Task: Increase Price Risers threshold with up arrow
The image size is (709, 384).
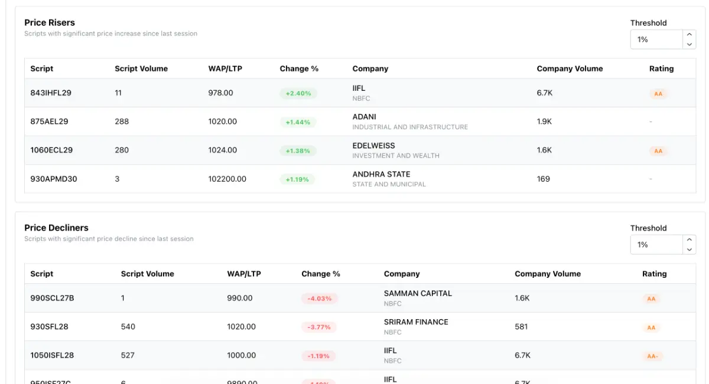Action: click(689, 35)
